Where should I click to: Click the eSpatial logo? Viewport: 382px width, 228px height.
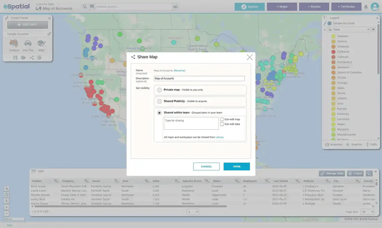tap(16, 6)
